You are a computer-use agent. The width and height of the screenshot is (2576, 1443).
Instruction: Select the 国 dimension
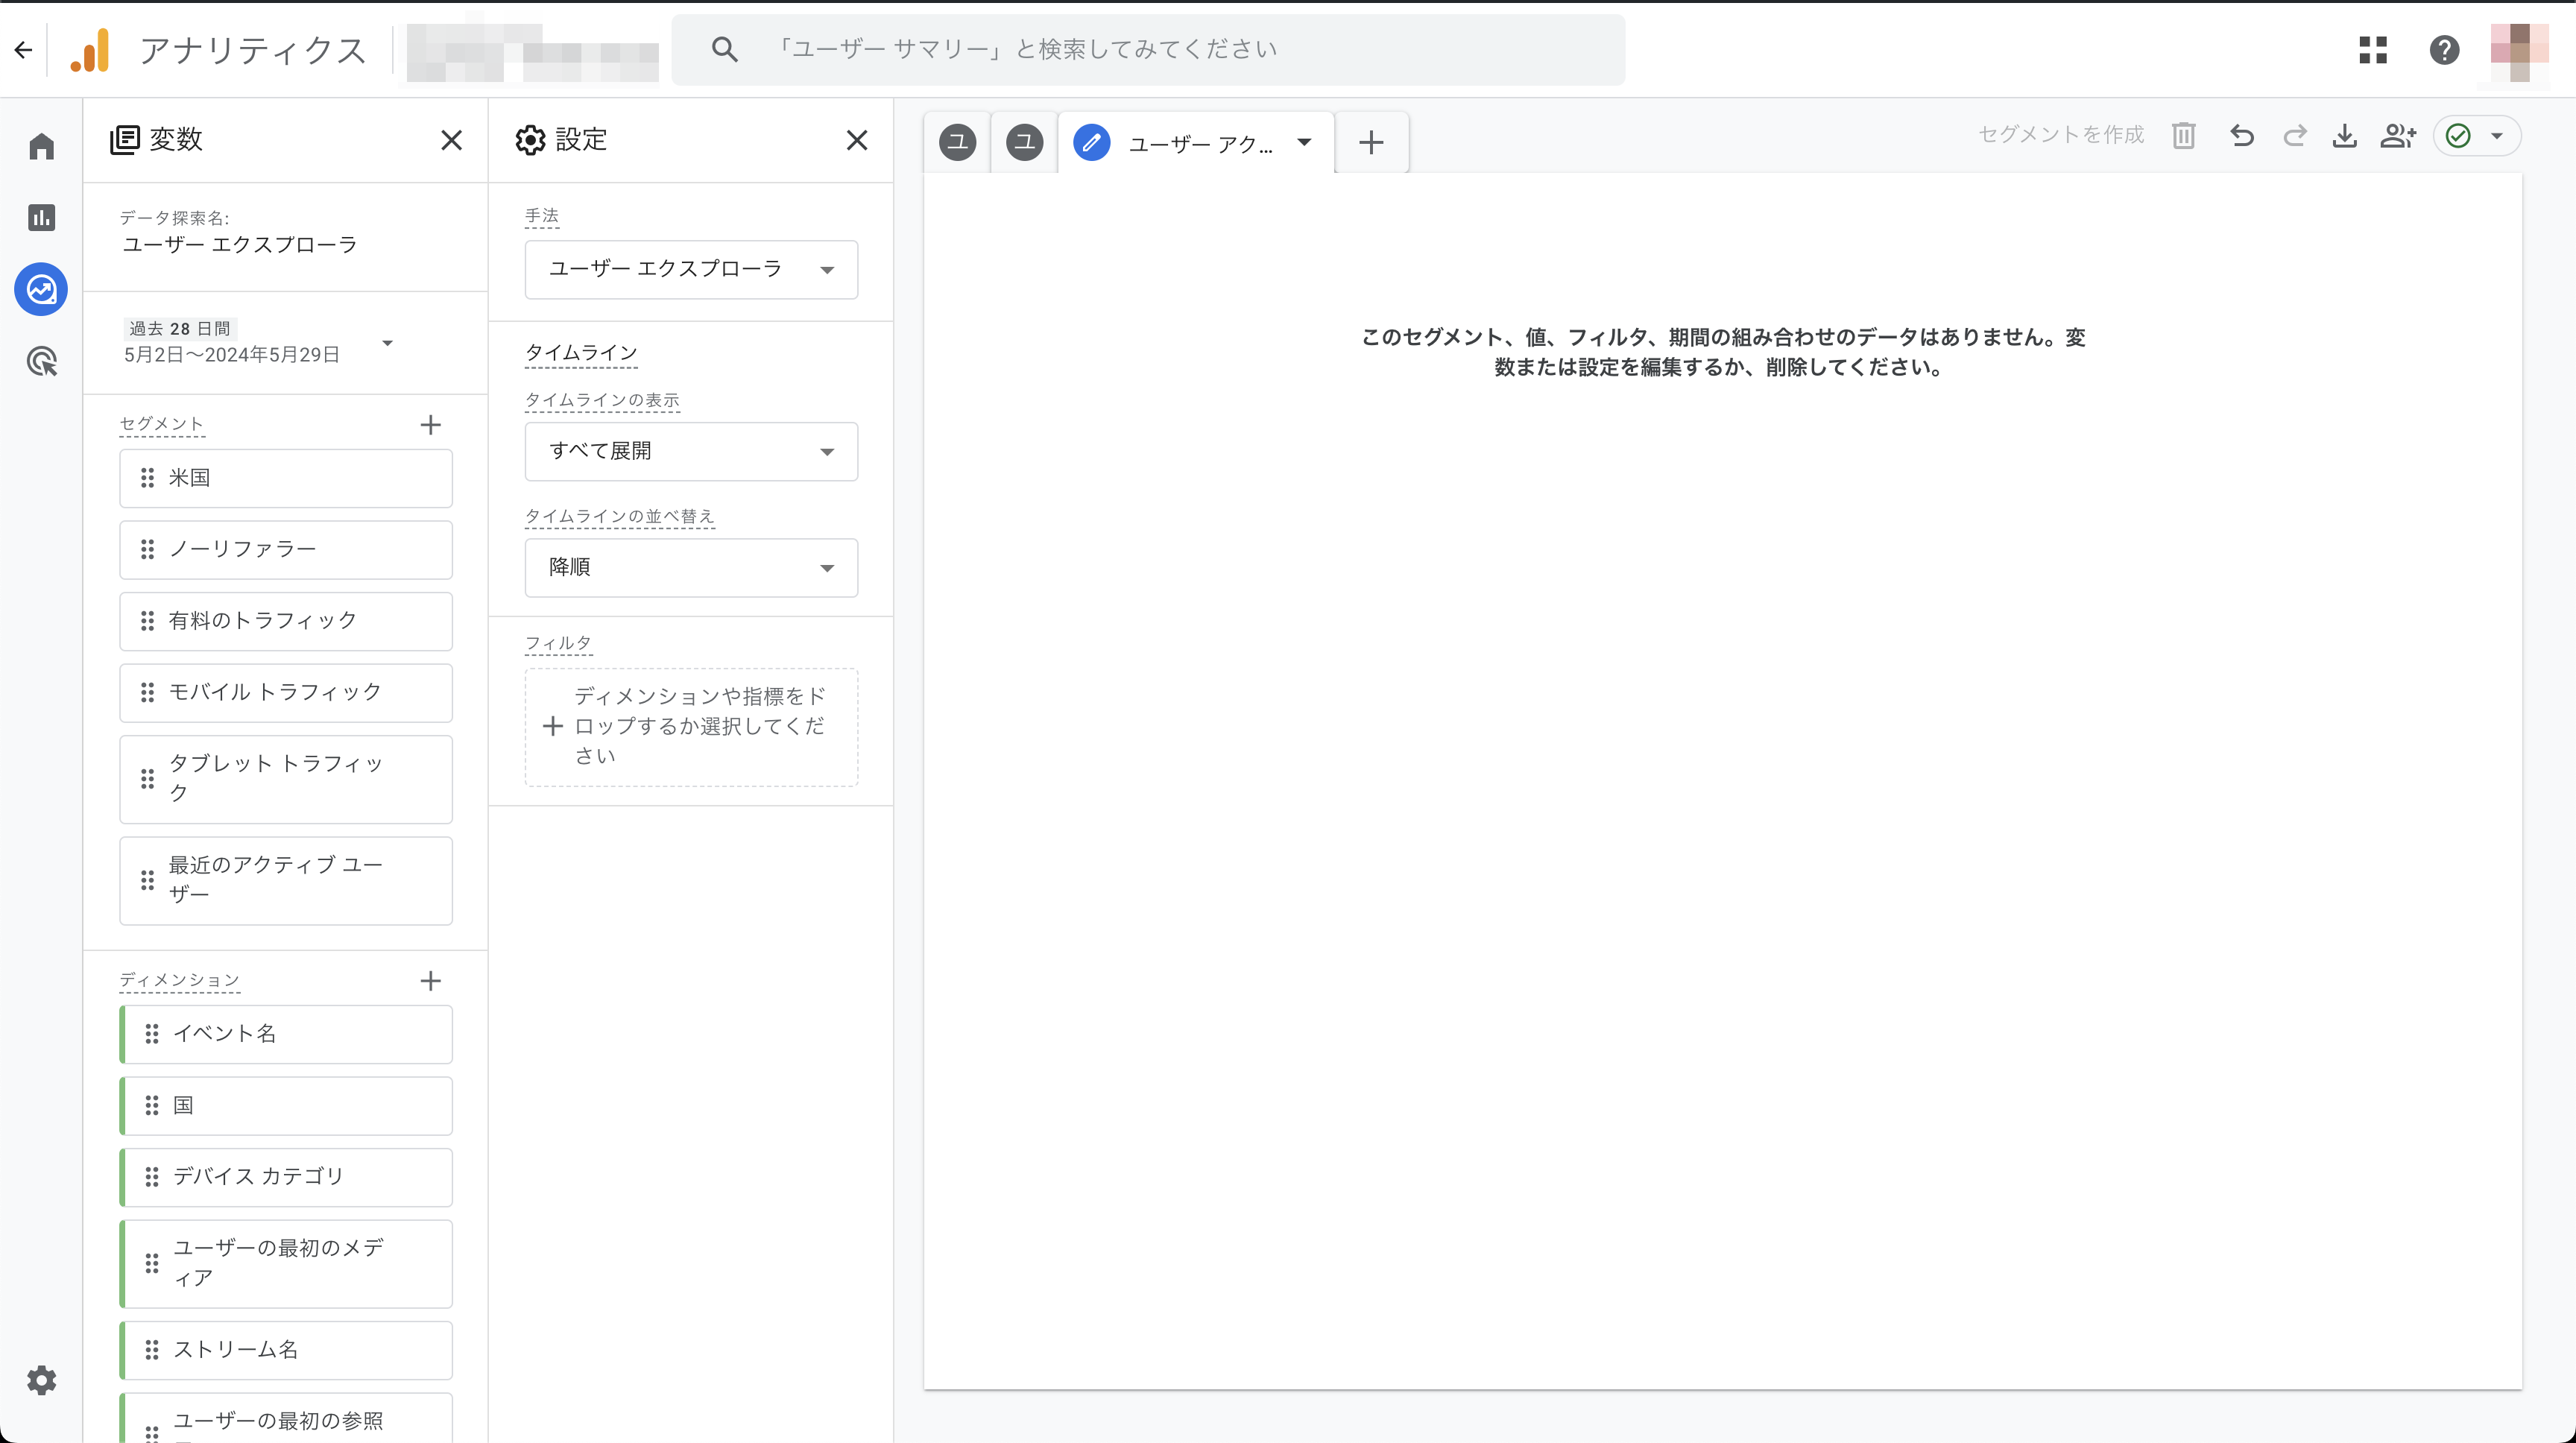[x=286, y=1105]
